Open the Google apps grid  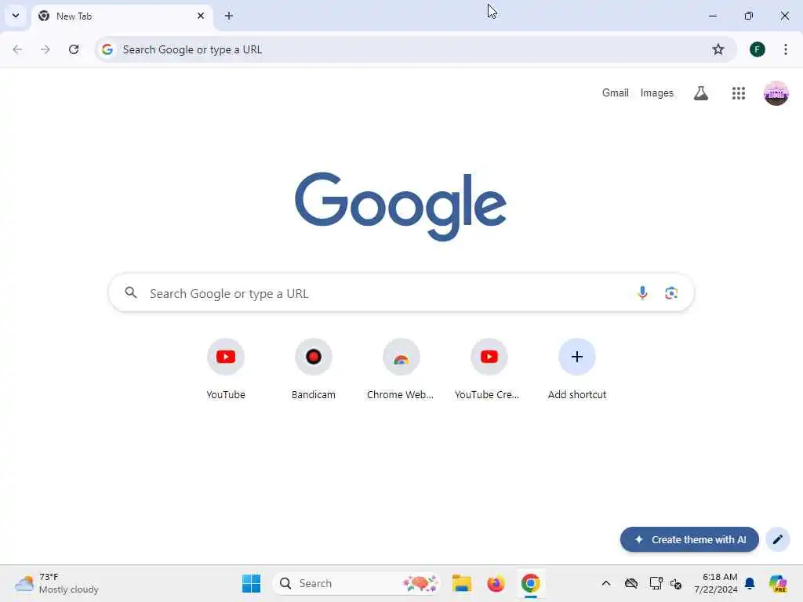tap(738, 93)
